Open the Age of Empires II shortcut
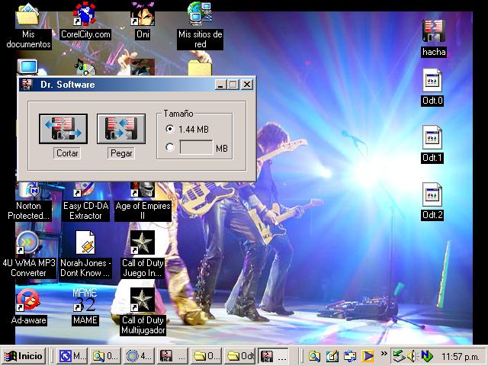The image size is (488, 366). [x=143, y=191]
